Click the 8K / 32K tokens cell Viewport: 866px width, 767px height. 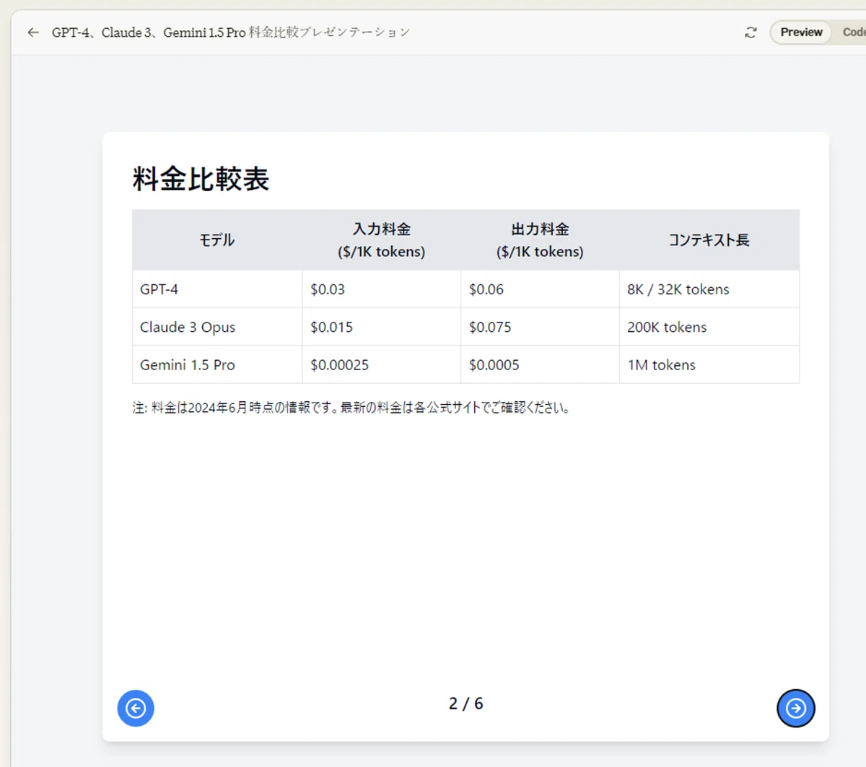pos(709,289)
